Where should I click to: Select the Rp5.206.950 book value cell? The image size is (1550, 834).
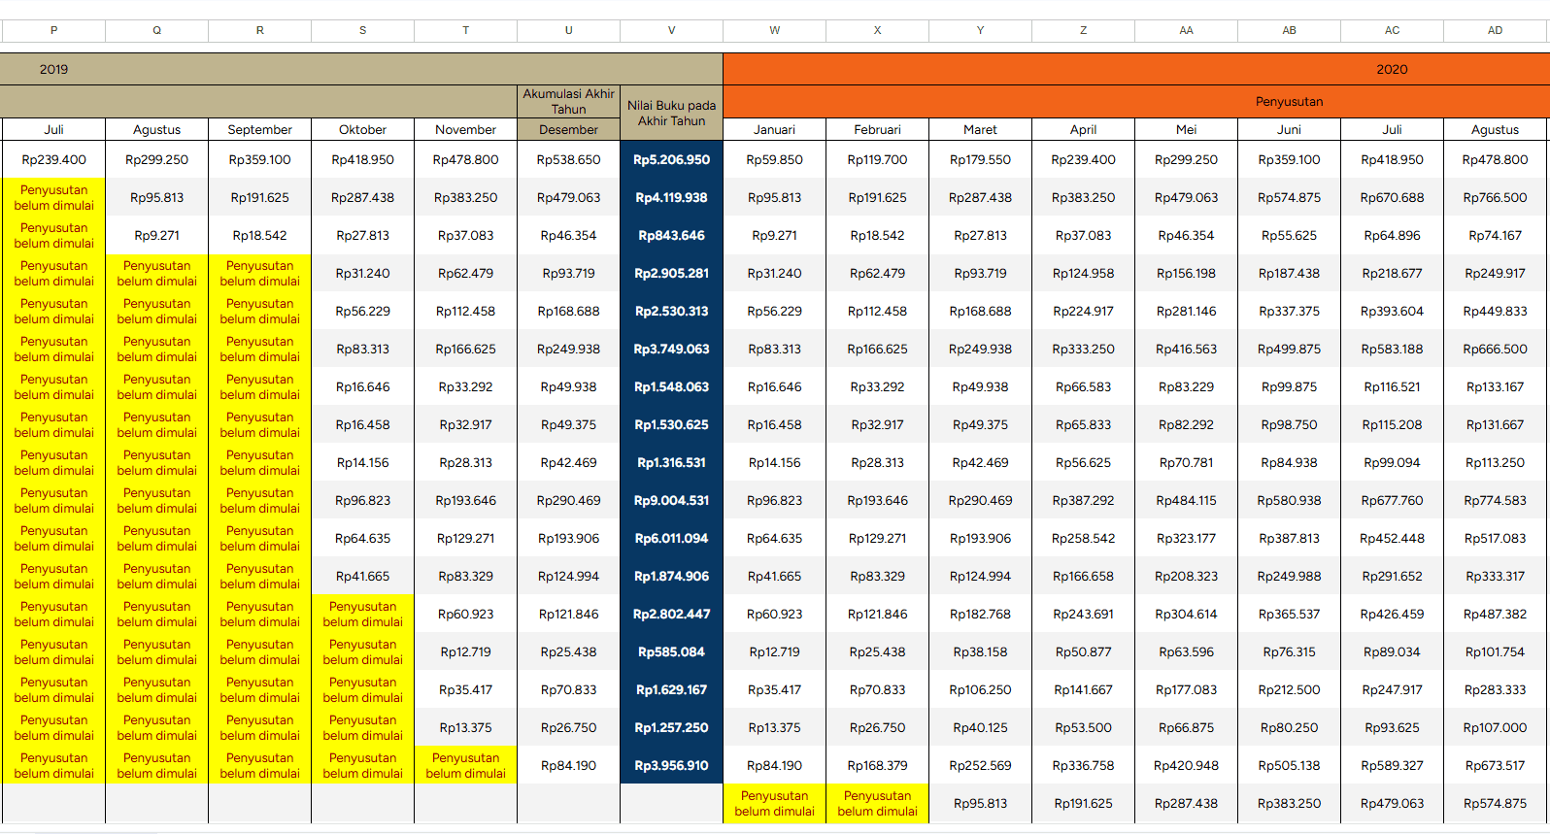click(x=671, y=159)
